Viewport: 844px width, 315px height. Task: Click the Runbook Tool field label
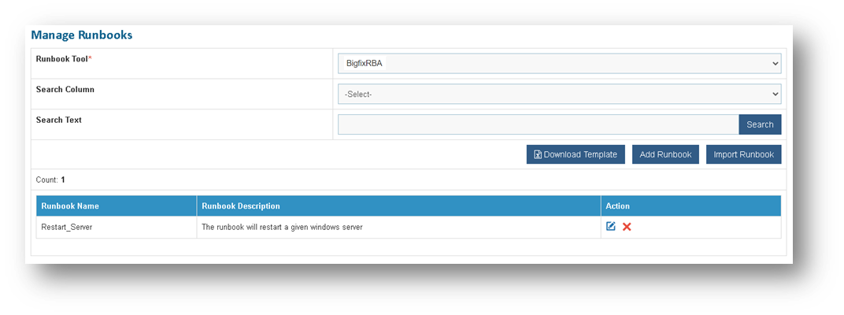(x=64, y=59)
